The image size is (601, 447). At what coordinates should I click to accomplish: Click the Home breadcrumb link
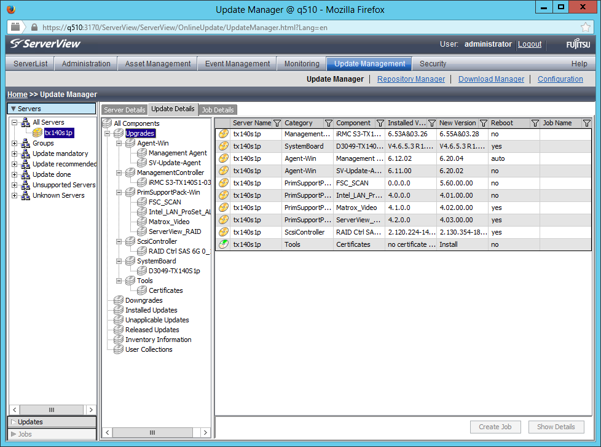tap(17, 94)
